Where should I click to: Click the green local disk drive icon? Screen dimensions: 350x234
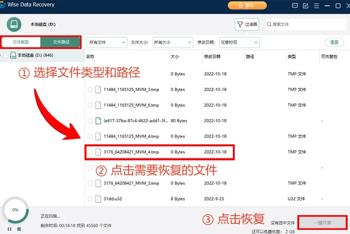pyautogui.click(x=14, y=24)
